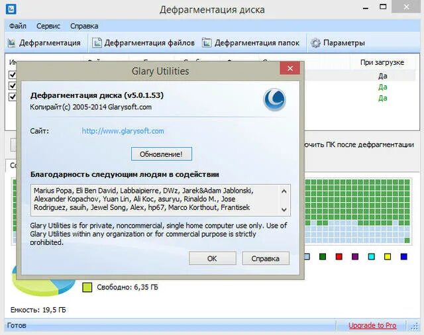Toggle the second drive checkbox

[13, 85]
